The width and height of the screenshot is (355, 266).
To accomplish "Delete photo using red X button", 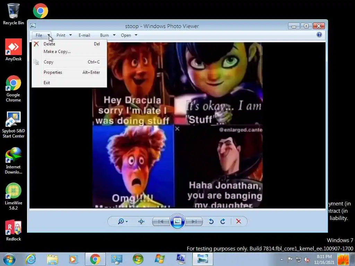I will 239,221.
